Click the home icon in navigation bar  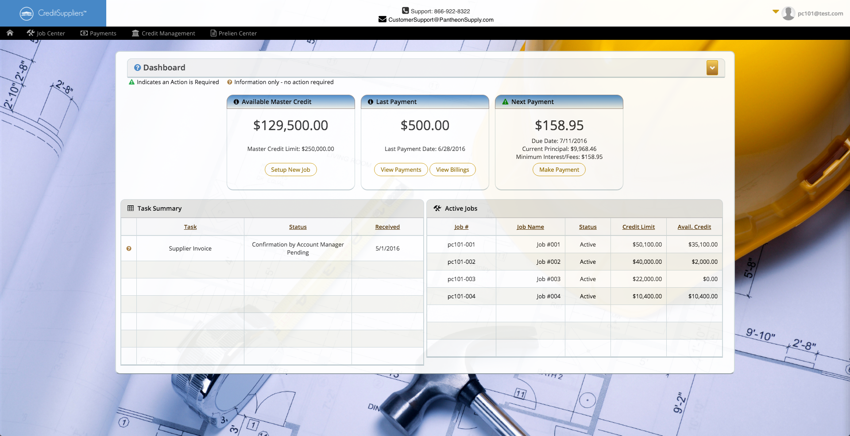point(10,33)
